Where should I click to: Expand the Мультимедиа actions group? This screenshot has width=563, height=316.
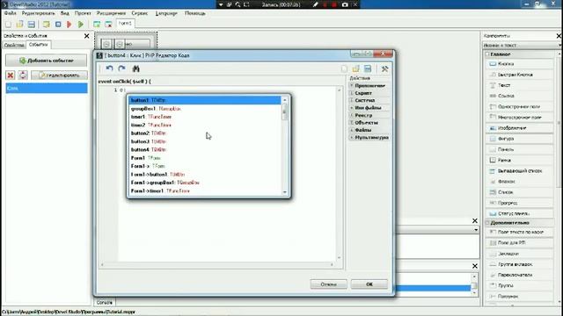(x=369, y=138)
